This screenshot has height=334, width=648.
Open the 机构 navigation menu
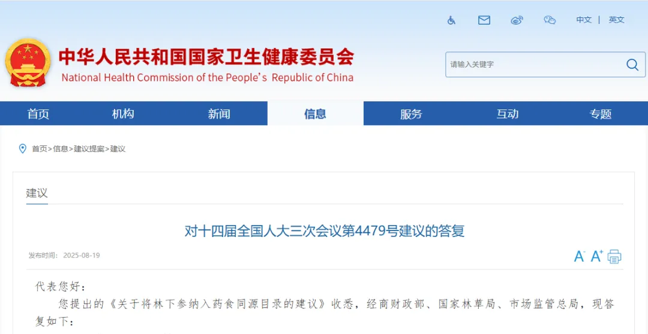(123, 114)
